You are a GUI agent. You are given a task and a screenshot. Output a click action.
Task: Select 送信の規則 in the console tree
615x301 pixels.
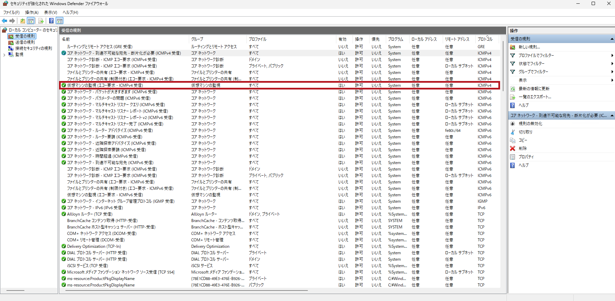25,42
